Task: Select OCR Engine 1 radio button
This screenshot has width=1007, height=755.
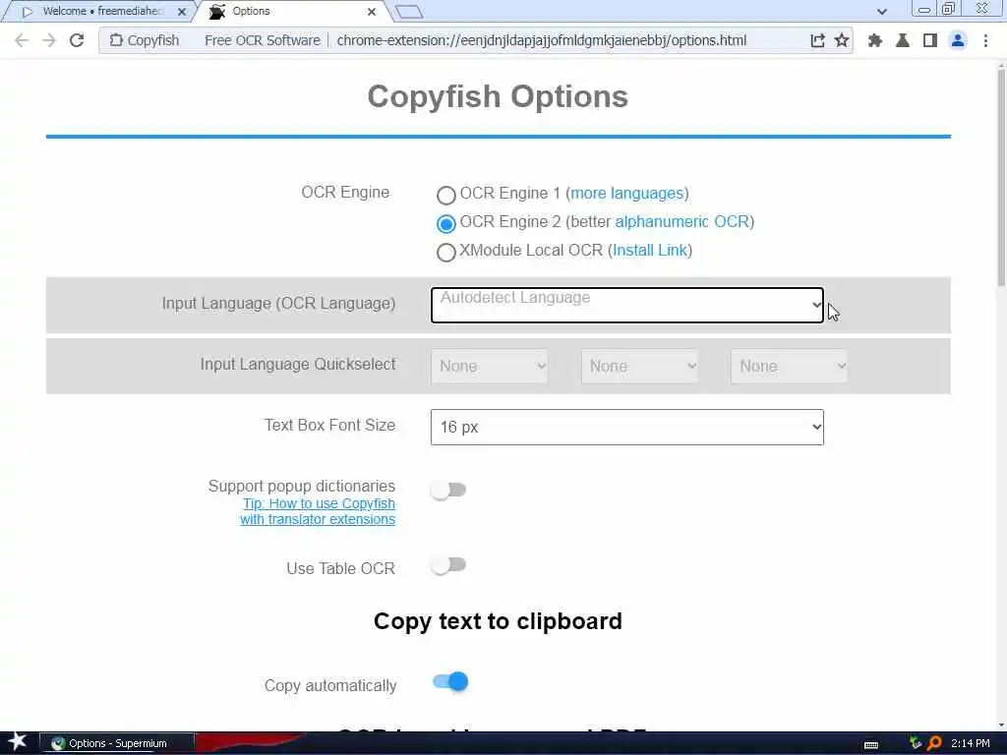Action: pyautogui.click(x=446, y=195)
